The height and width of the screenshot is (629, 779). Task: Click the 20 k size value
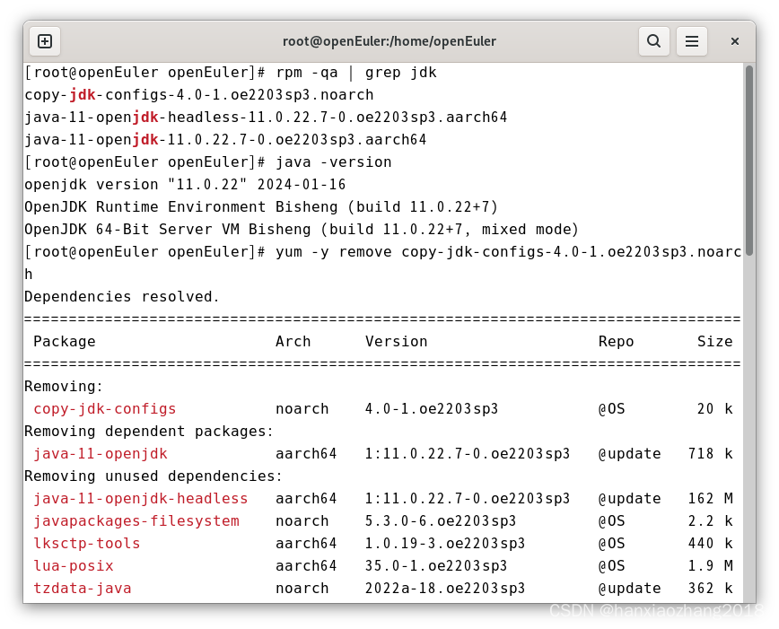[x=714, y=409]
